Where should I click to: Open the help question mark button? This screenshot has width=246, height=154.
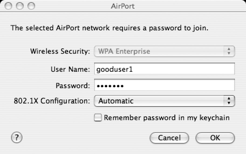click(x=17, y=137)
